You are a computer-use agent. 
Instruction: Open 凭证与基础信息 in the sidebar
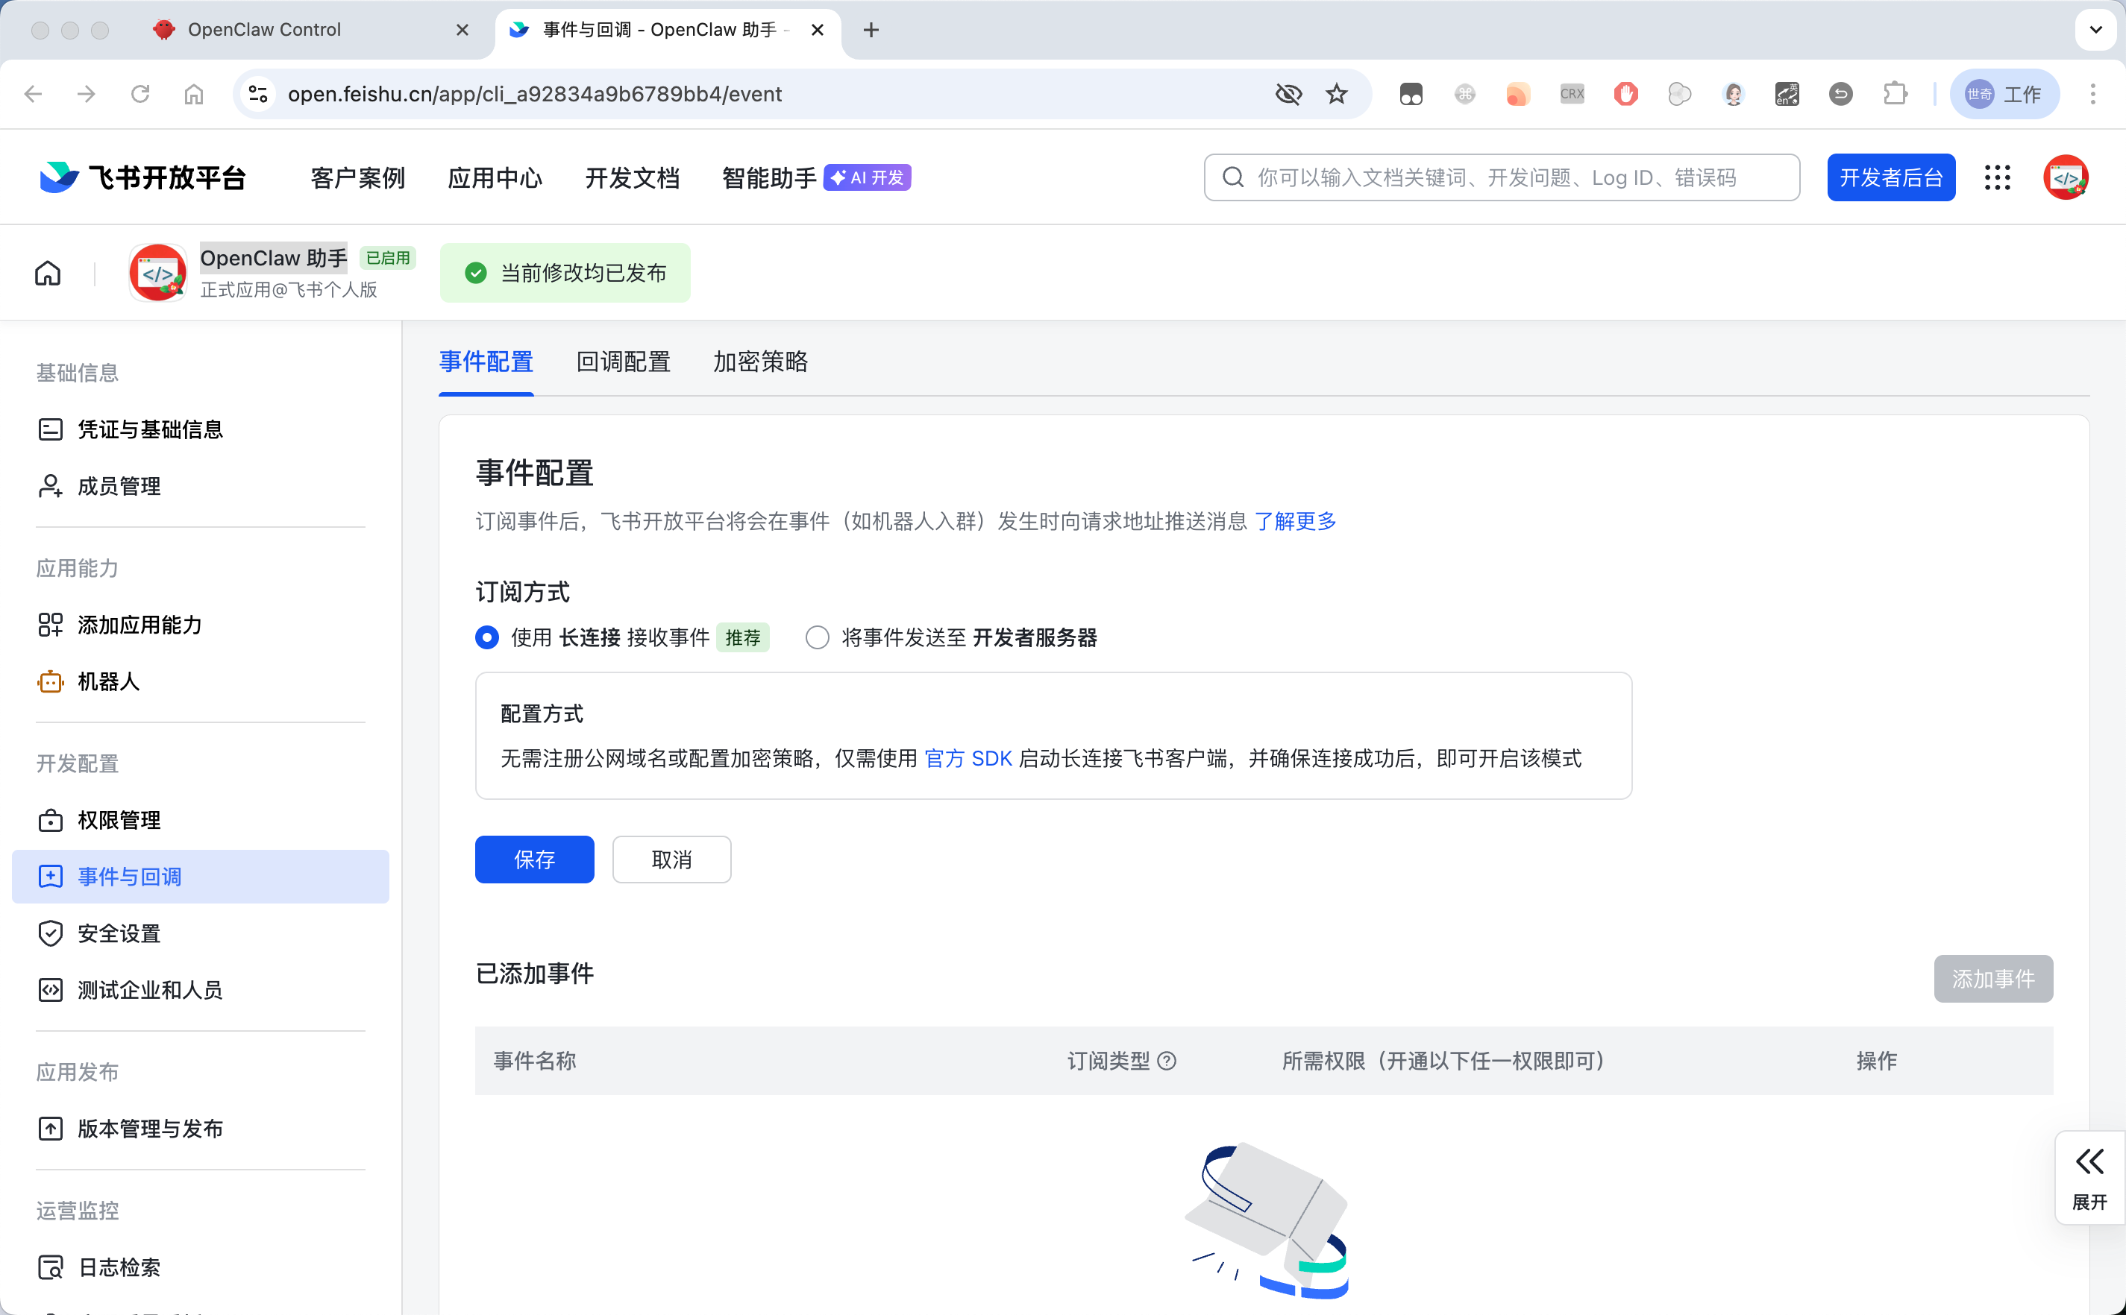148,429
